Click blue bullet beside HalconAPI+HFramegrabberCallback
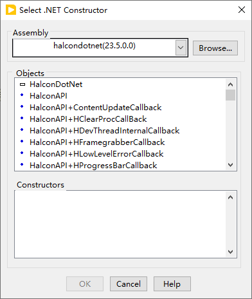Viewport: 252px width, 299px height. (x=22, y=141)
